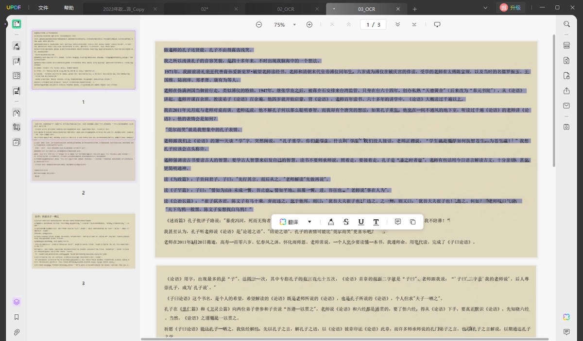This screenshot has height=341, width=583.
Task: Expand the tab list dropdown arrow
Action: click(x=485, y=8)
